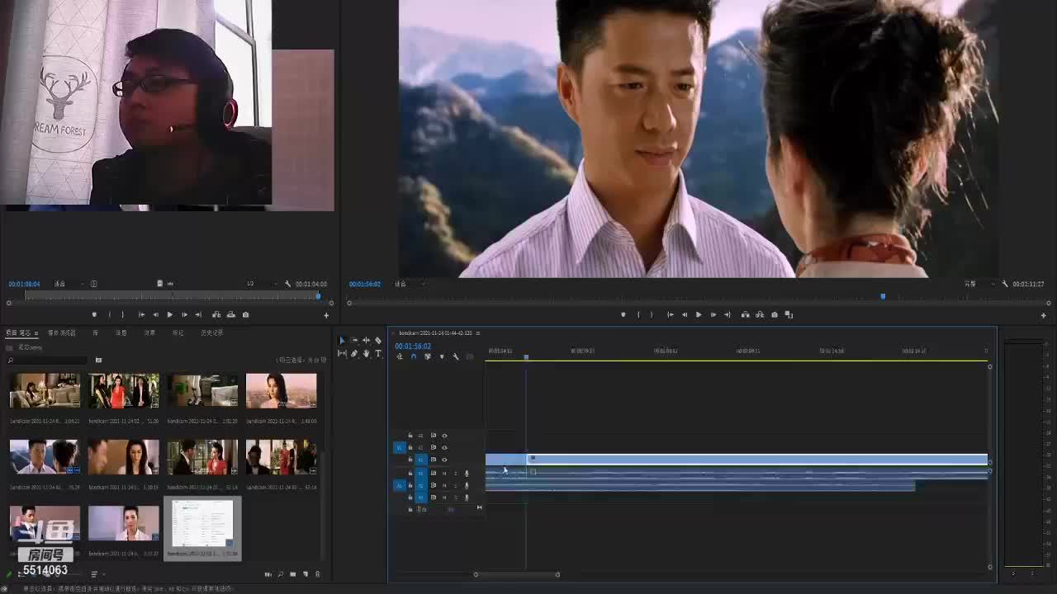1057x594 pixels.
Task: Switch to the 媒体浏览器 tab
Action: pyautogui.click(x=62, y=332)
